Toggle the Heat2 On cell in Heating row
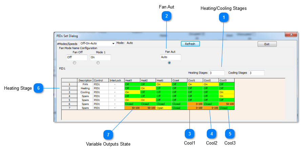 (148, 88)
